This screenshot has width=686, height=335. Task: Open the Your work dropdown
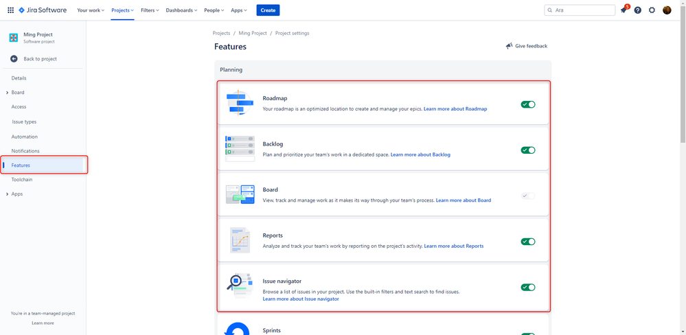(91, 10)
